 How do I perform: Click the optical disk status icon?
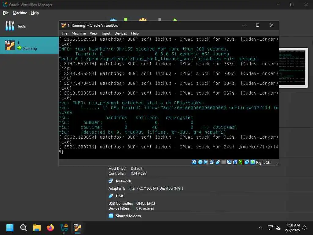(200, 162)
